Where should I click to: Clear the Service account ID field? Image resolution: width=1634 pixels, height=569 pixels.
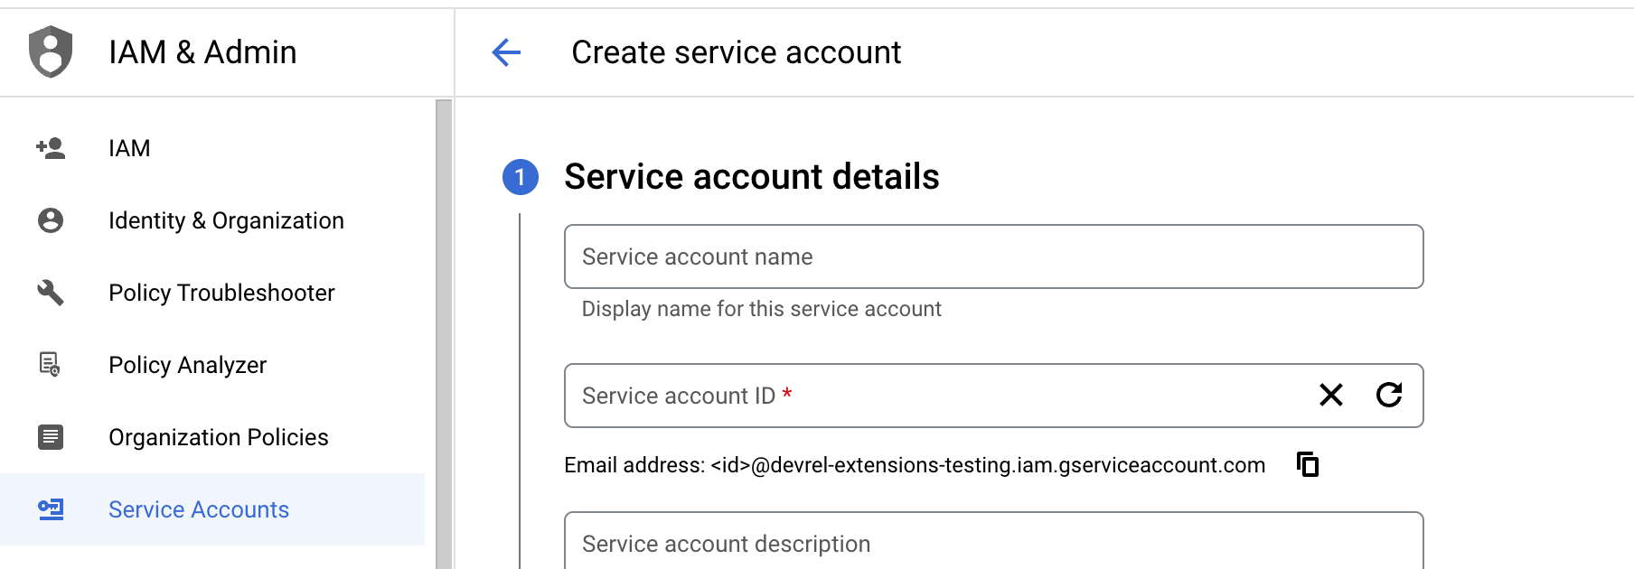[x=1330, y=395]
